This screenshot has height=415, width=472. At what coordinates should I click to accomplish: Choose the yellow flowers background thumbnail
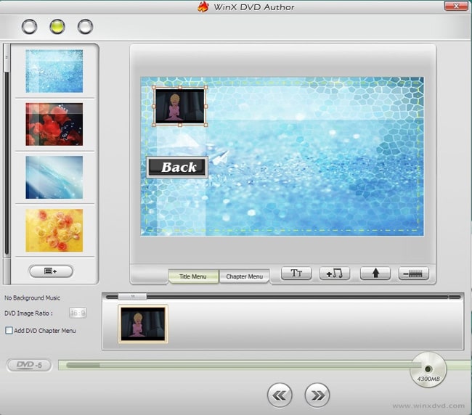pyautogui.click(x=54, y=230)
